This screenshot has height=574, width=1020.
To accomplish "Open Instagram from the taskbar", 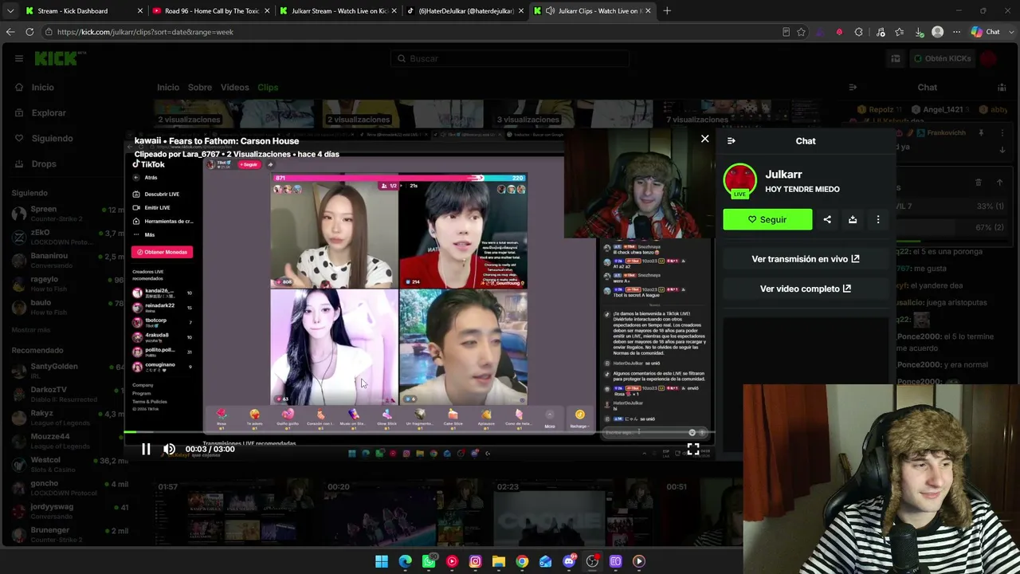I will click(475, 561).
